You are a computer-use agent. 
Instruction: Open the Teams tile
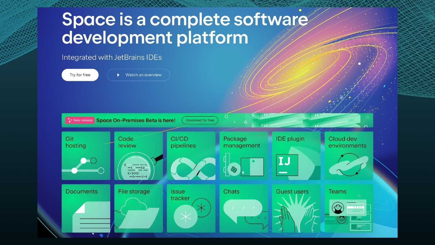click(349, 208)
